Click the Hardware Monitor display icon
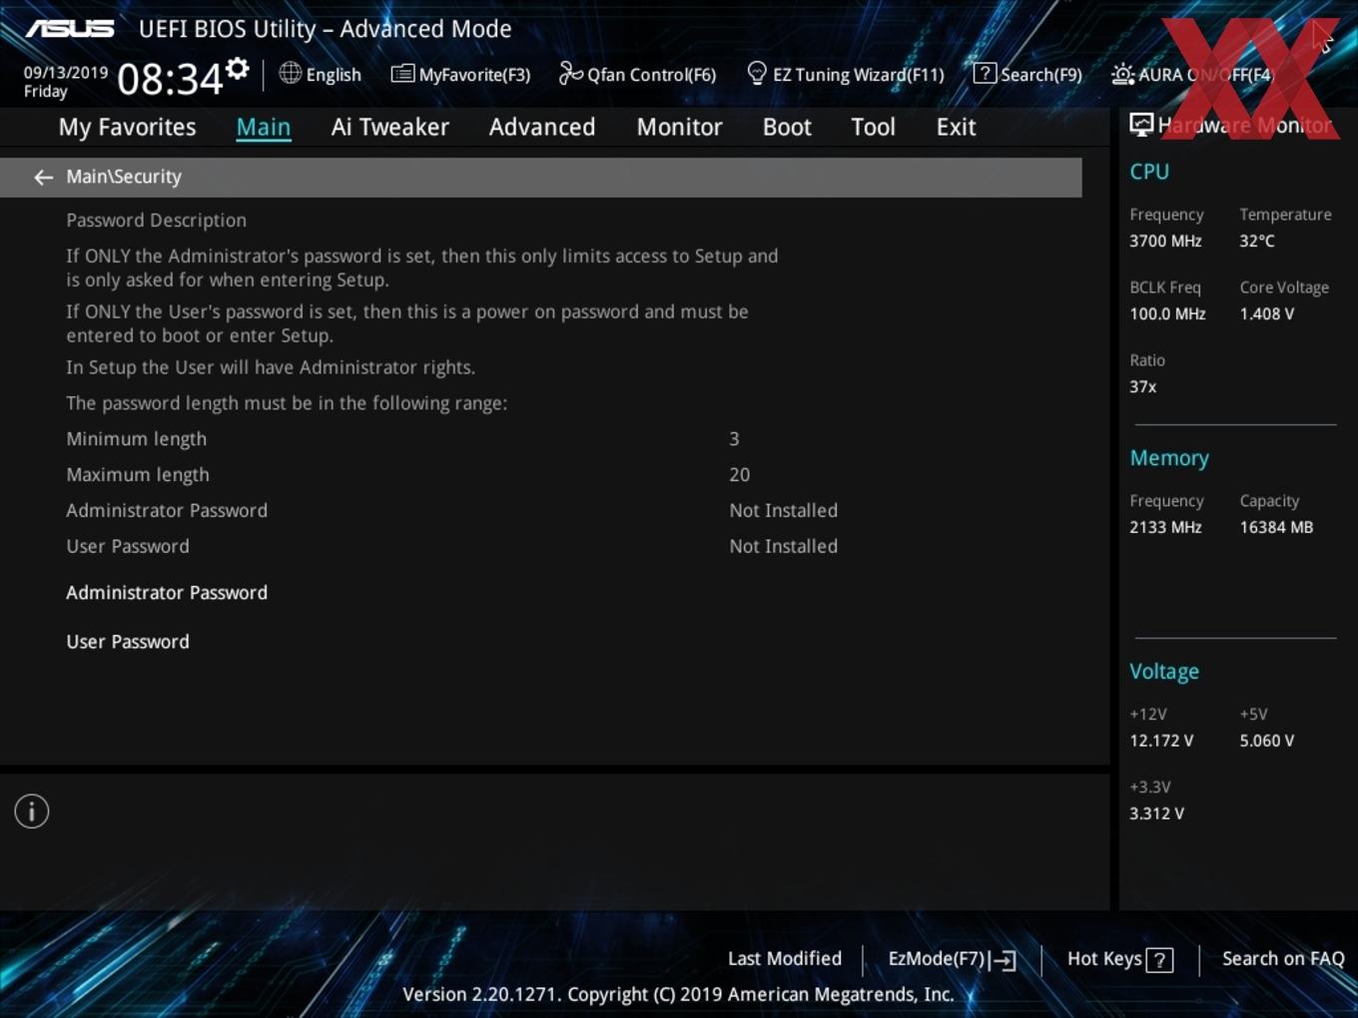The image size is (1358, 1018). tap(1141, 124)
